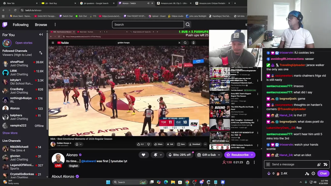
Task: Open the YouTube hamburger menu
Action: [53, 43]
